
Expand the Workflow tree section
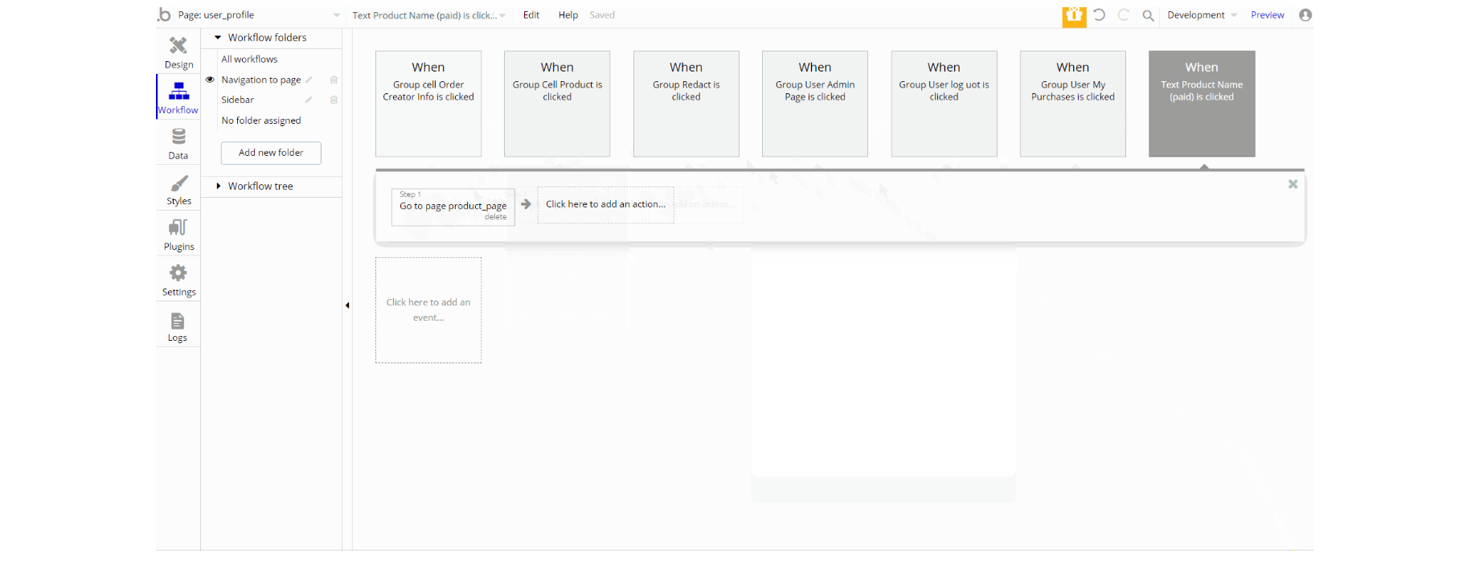pyautogui.click(x=218, y=186)
